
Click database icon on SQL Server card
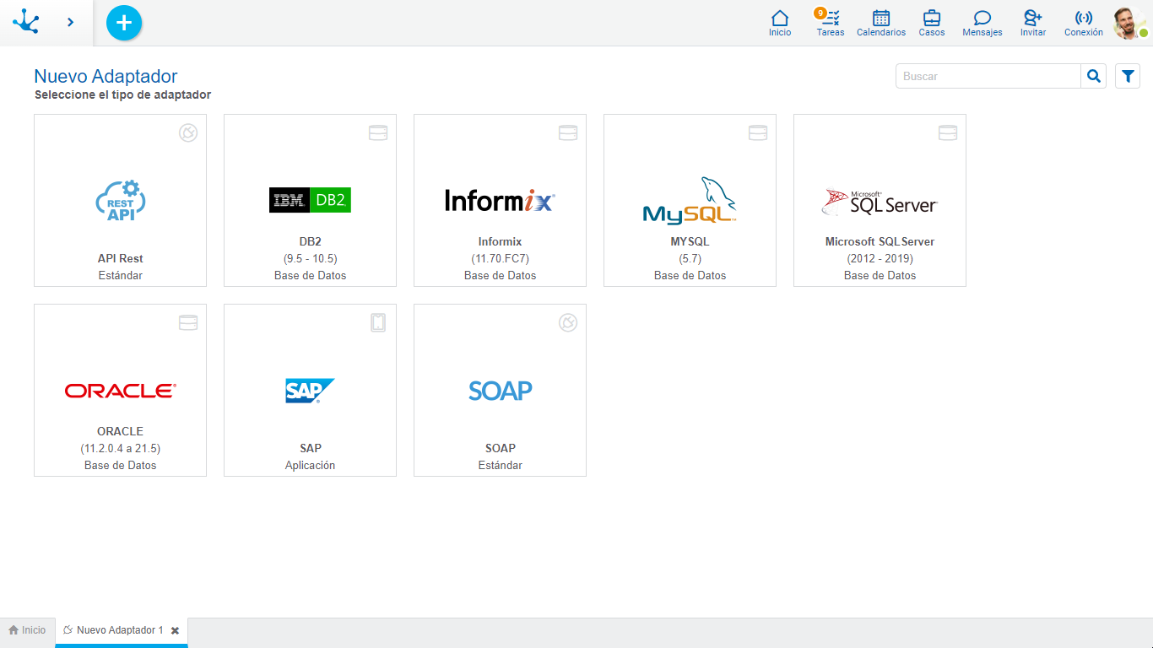pos(948,132)
